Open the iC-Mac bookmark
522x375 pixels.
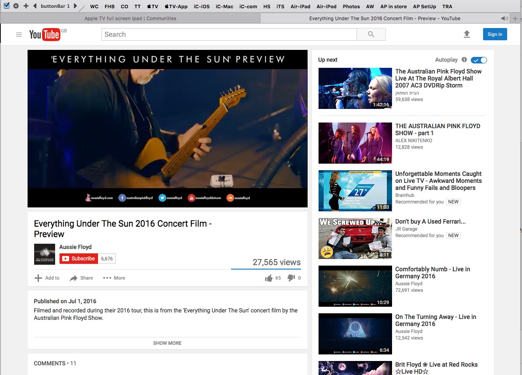[224, 6]
